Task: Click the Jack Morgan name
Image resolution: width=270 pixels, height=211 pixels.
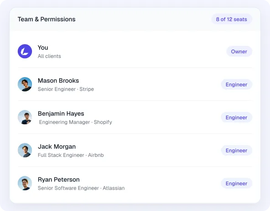Action: [x=57, y=146]
